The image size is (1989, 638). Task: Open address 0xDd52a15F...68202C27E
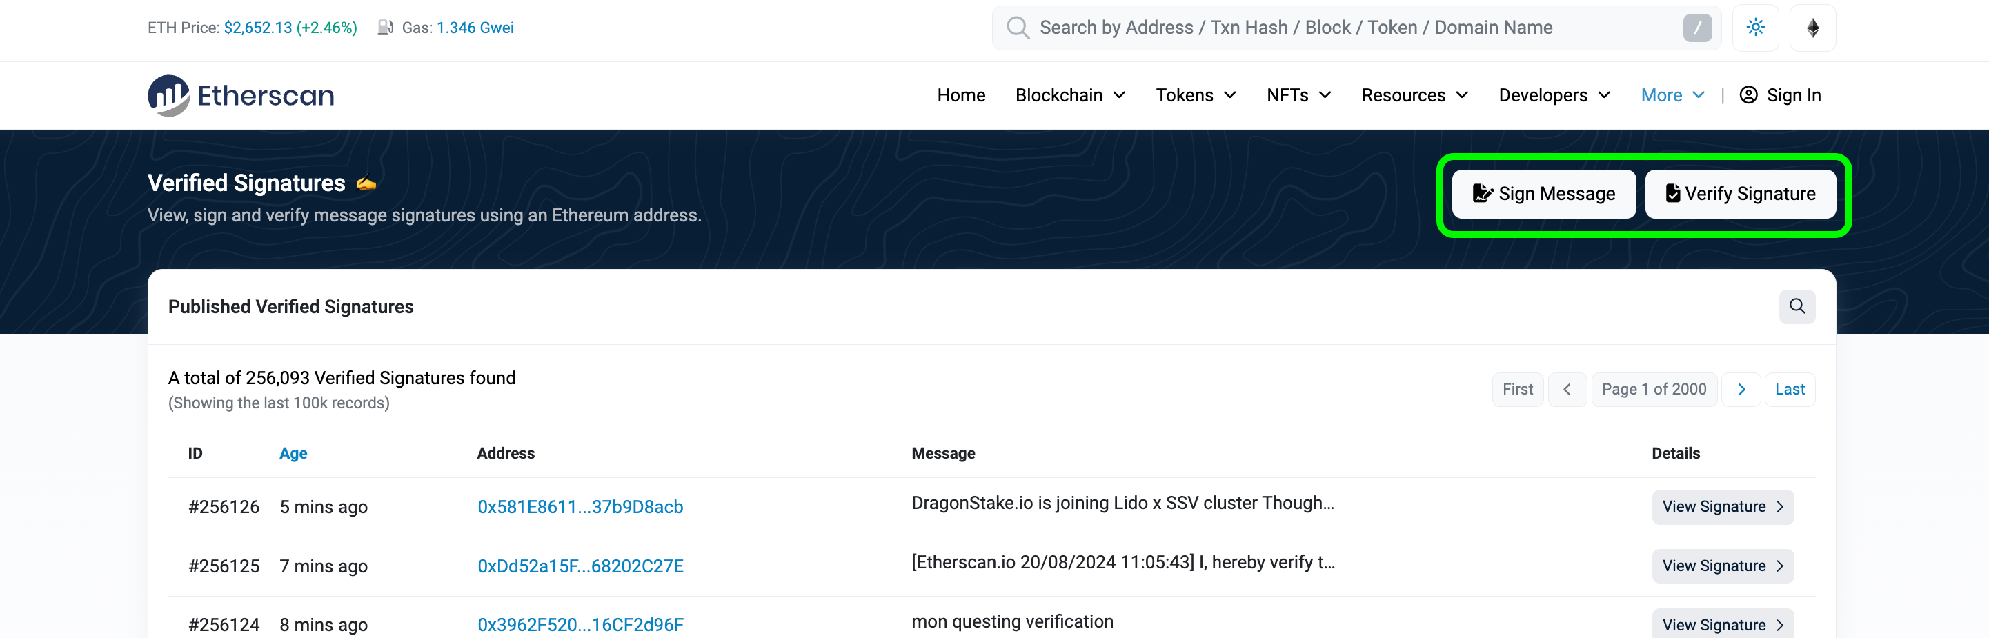(580, 566)
